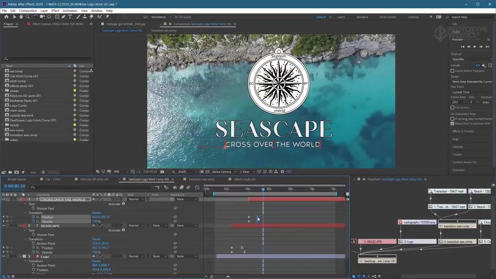Hide the SEASCAPE layer
Image resolution: width=496 pixels, height=279 pixels.
(x=3, y=226)
